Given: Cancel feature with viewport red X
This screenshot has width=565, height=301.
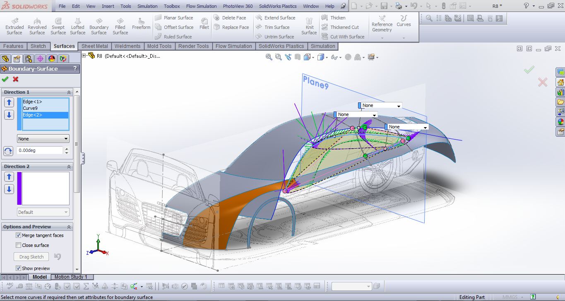Looking at the screenshot, I should [x=543, y=82].
